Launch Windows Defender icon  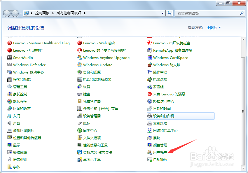pos(10,65)
